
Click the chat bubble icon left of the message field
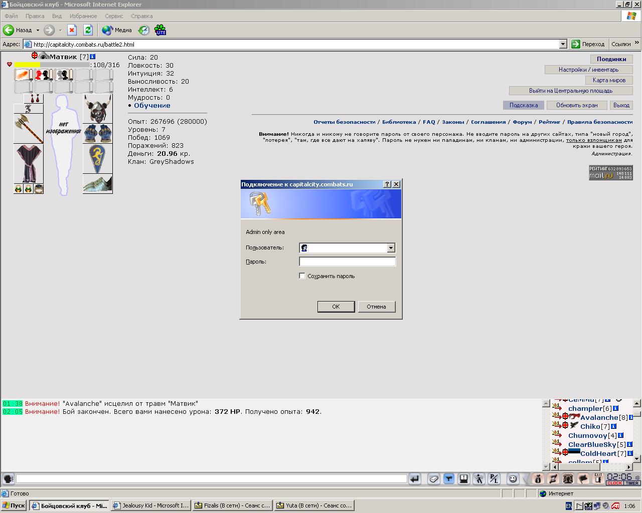click(9, 479)
